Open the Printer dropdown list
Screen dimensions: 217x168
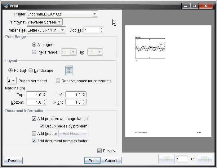pyautogui.click(x=94, y=14)
